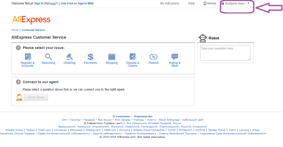Click the Mobile phone icon in top bar
The width and height of the screenshot is (283, 147).
pos(205,3)
